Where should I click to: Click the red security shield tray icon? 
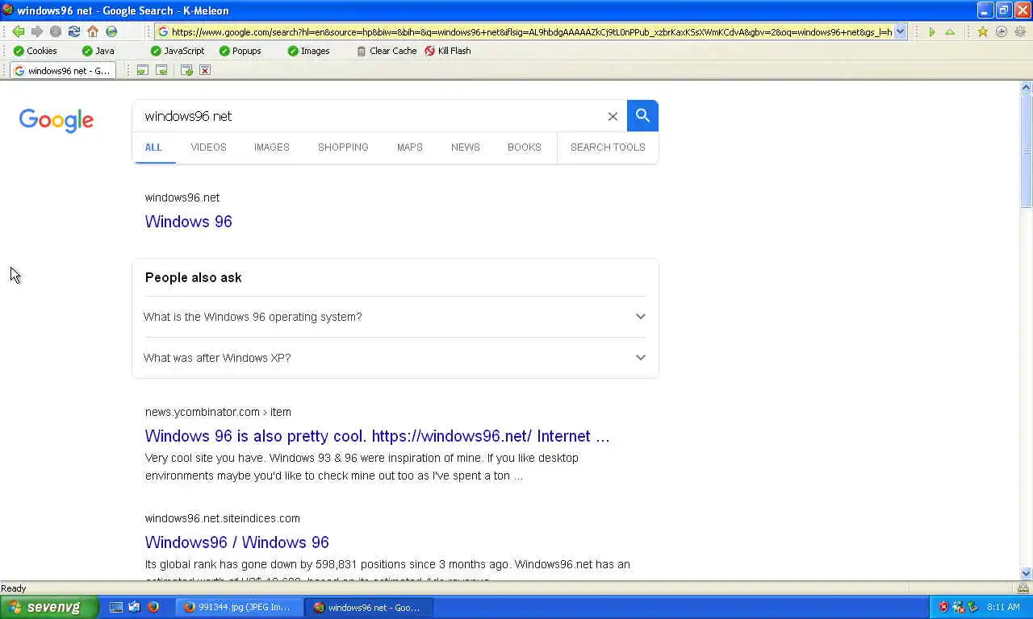943,607
